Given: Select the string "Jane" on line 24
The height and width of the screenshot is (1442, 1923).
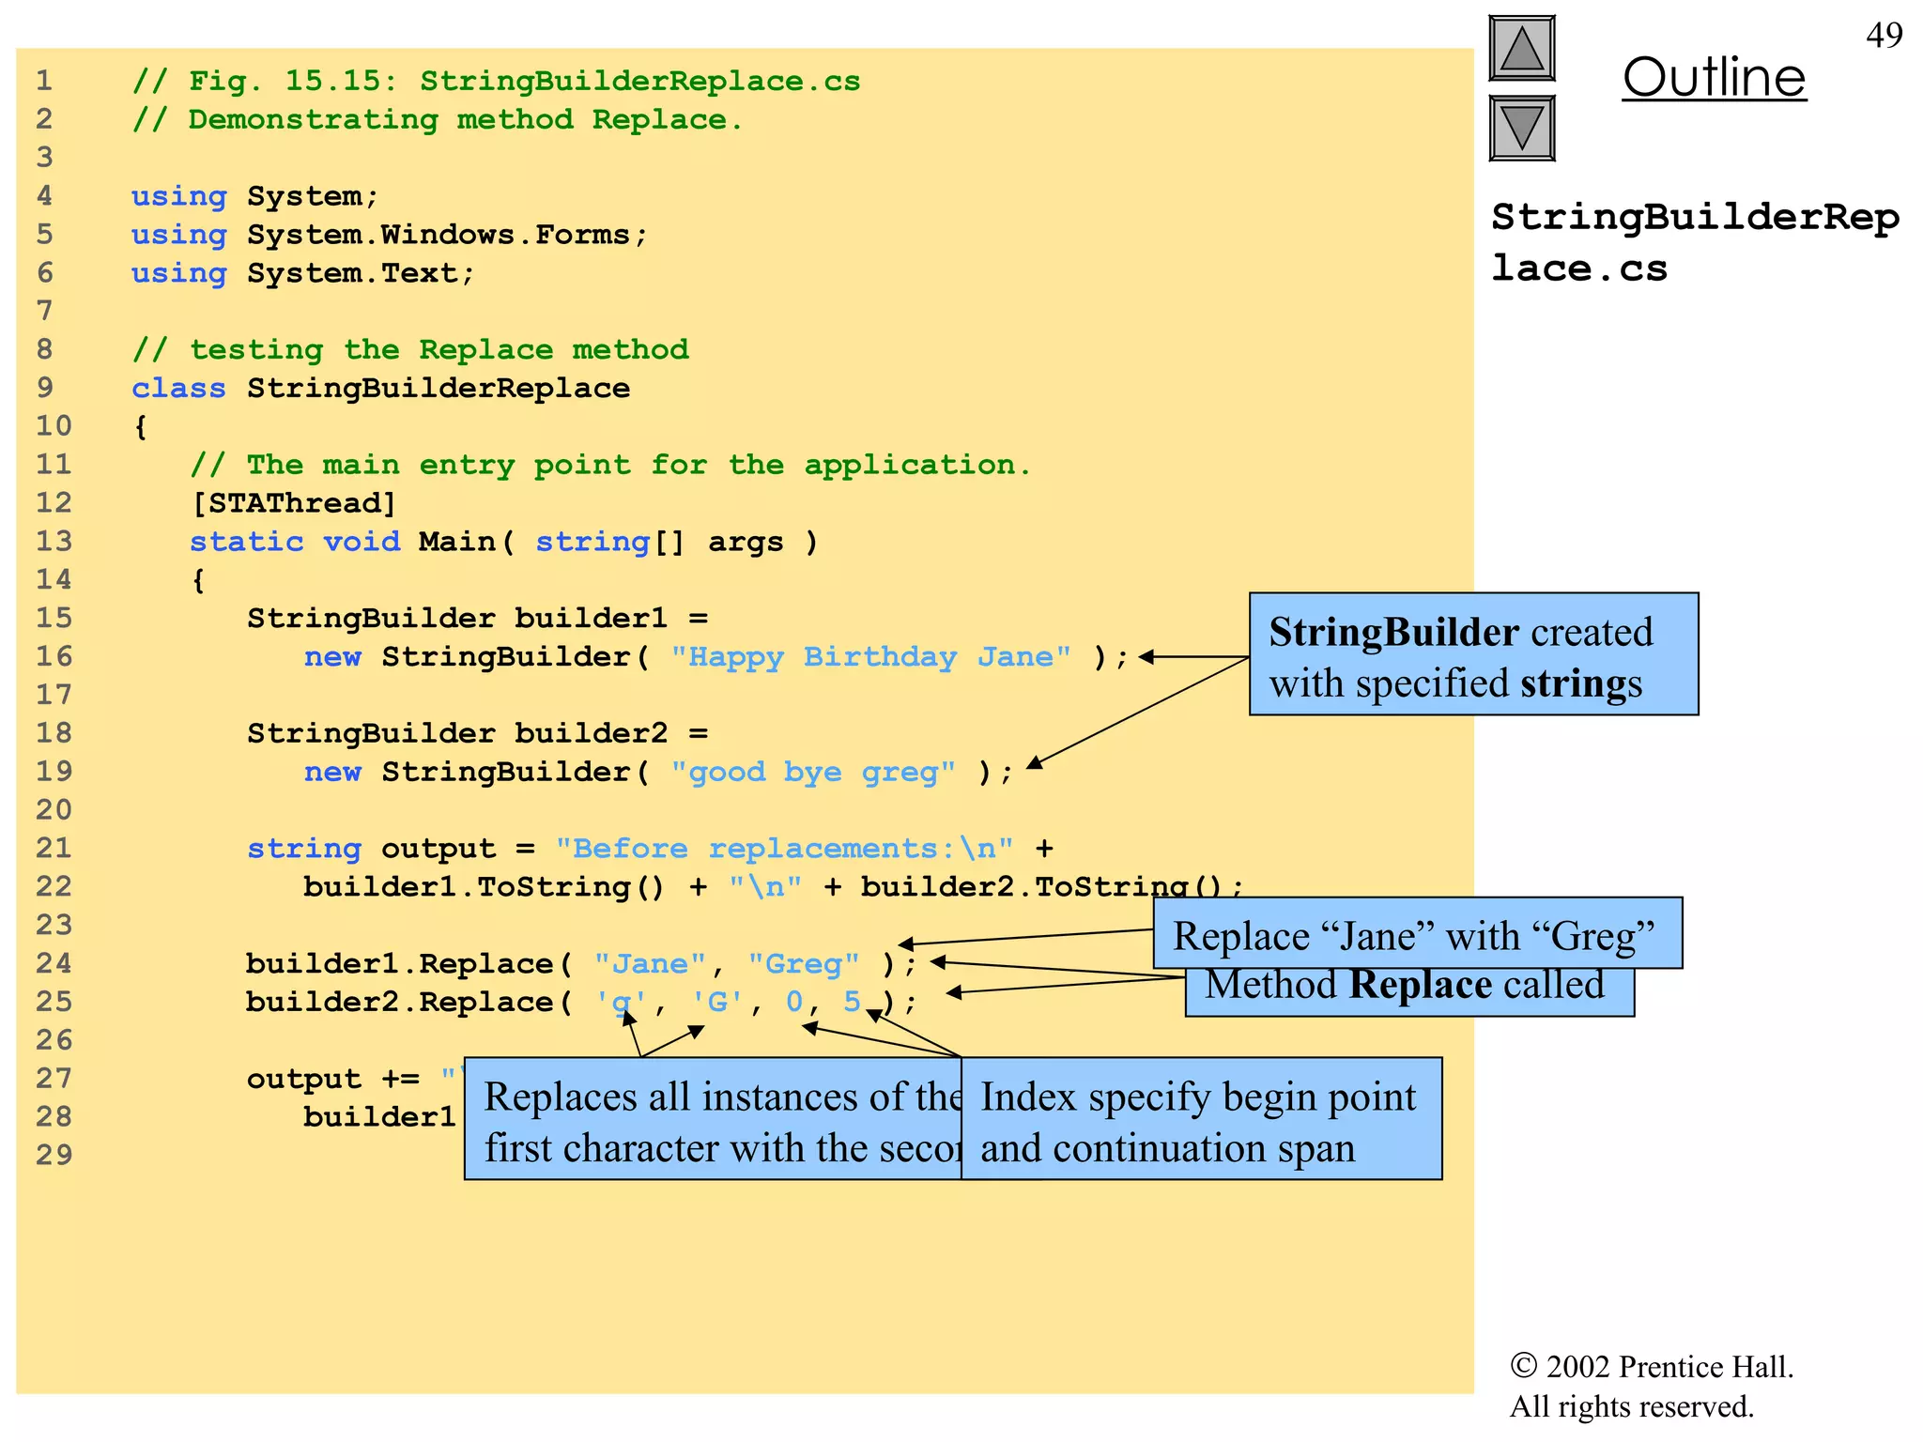Looking at the screenshot, I should tap(650, 964).
